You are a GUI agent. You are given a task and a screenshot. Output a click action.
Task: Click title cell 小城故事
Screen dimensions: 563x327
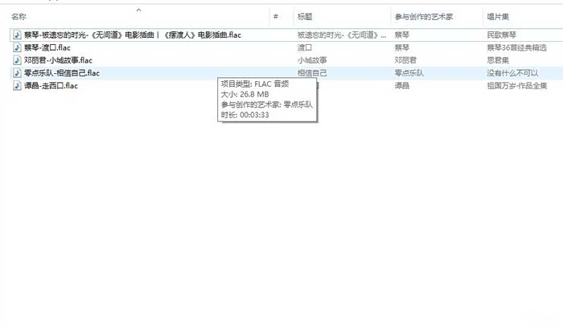[x=312, y=60]
